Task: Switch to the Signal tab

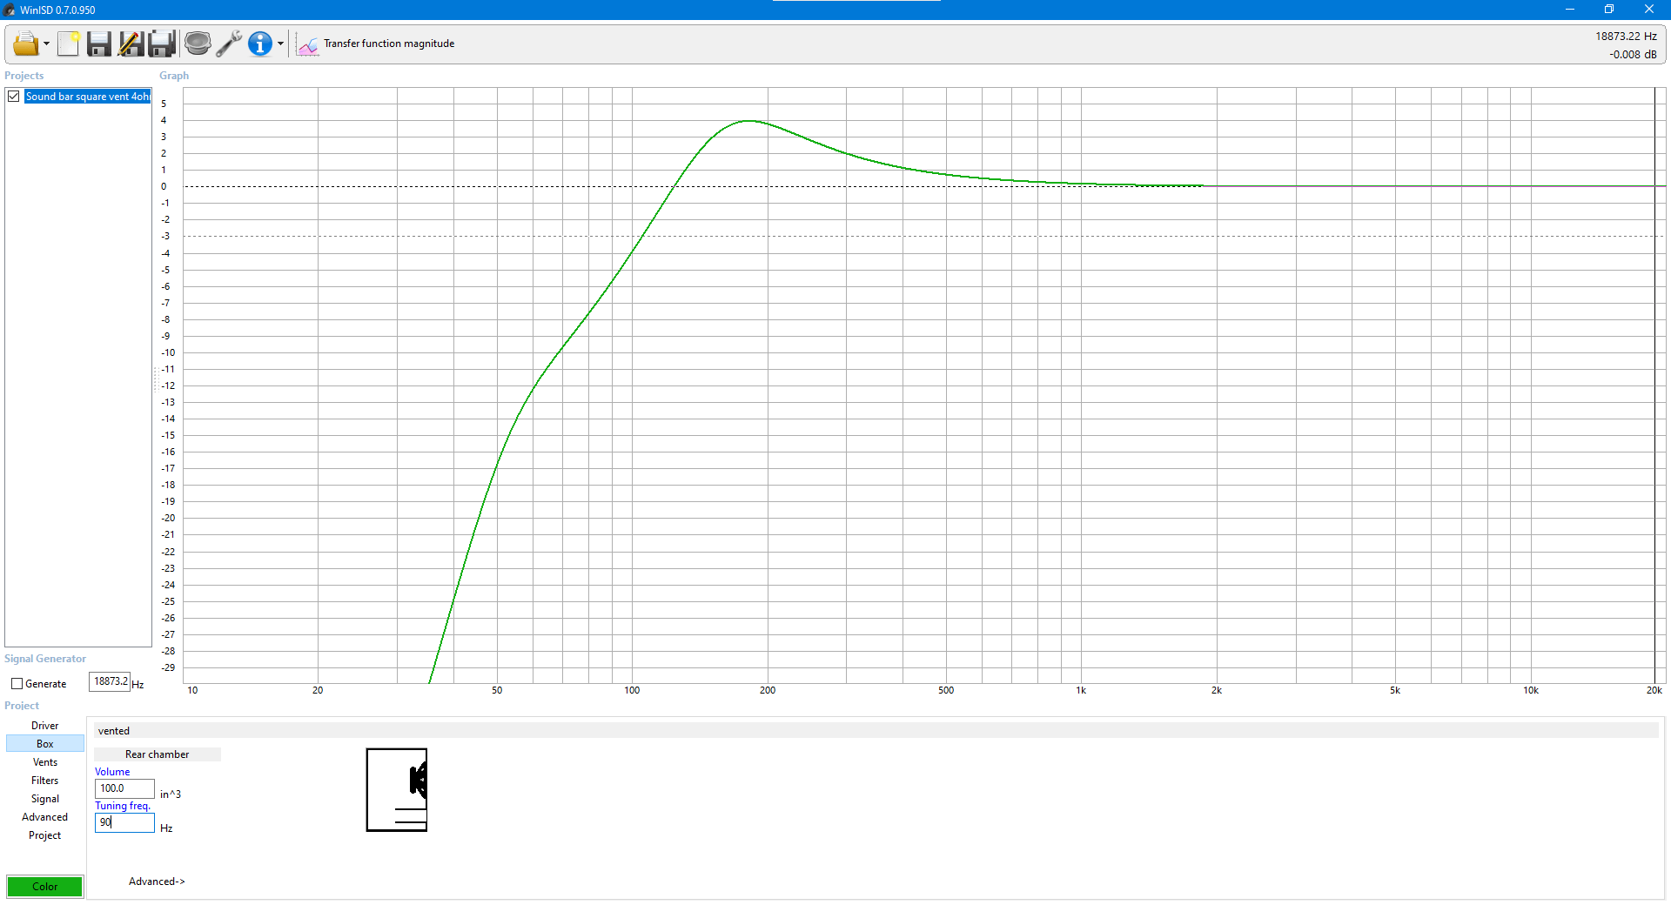Action: click(45, 799)
